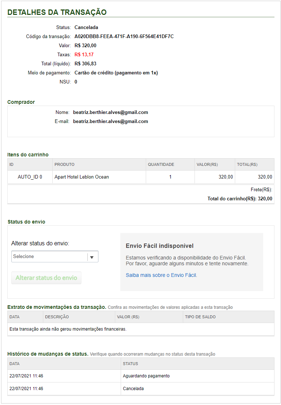281x405 pixels.
Task: Click the VALOR(R$) column header in cart
Action: click(207, 165)
